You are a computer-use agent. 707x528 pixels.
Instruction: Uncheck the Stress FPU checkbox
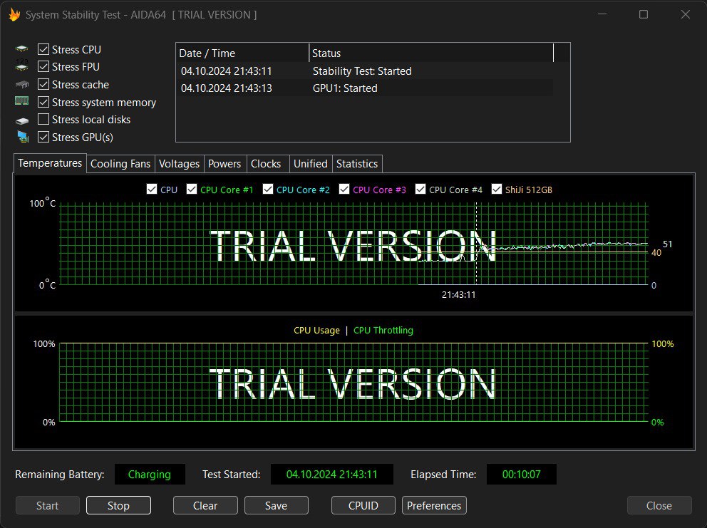tap(43, 67)
